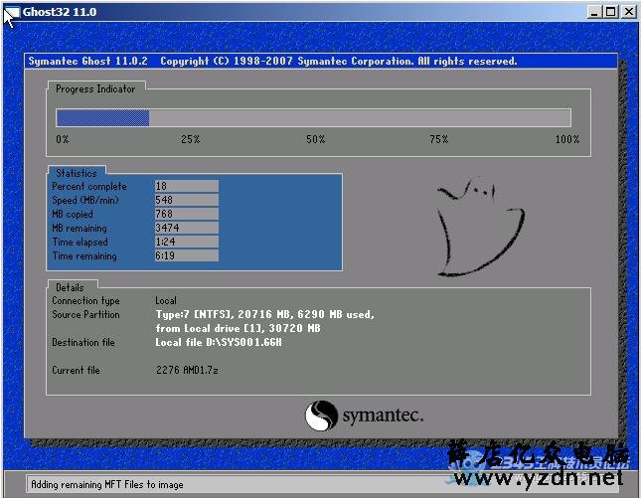
Task: Select the Details panel tab label
Action: pyautogui.click(x=70, y=287)
